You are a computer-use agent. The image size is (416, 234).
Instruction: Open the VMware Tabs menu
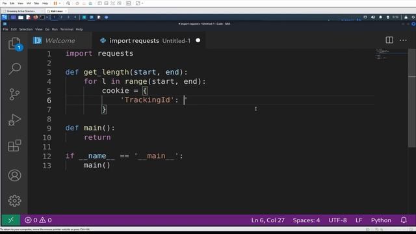tap(36, 3)
